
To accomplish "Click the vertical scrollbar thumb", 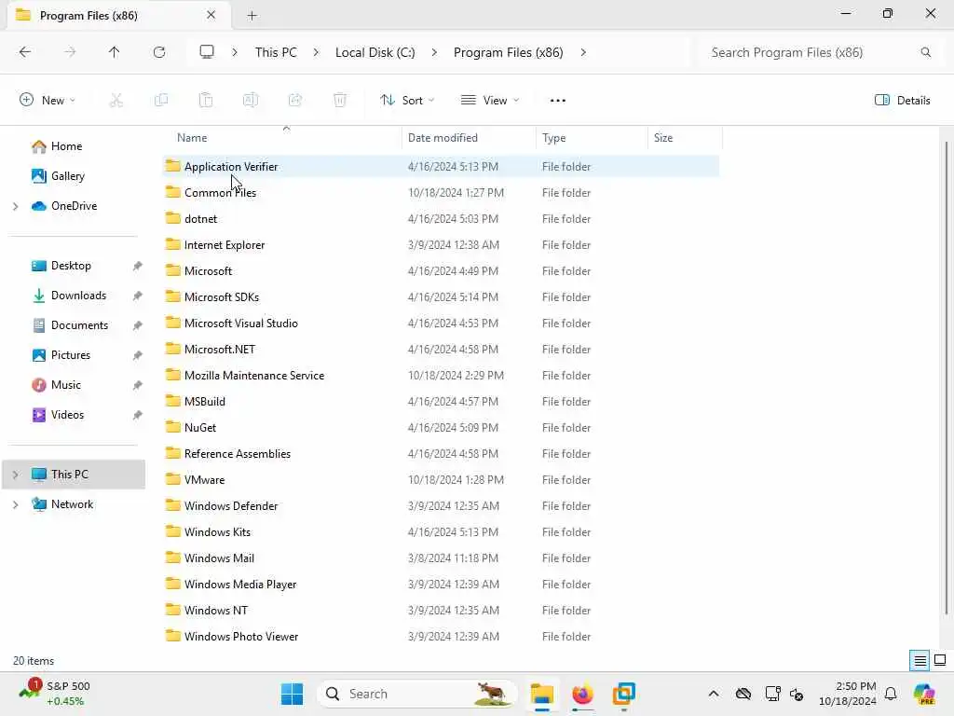I will (x=947, y=378).
